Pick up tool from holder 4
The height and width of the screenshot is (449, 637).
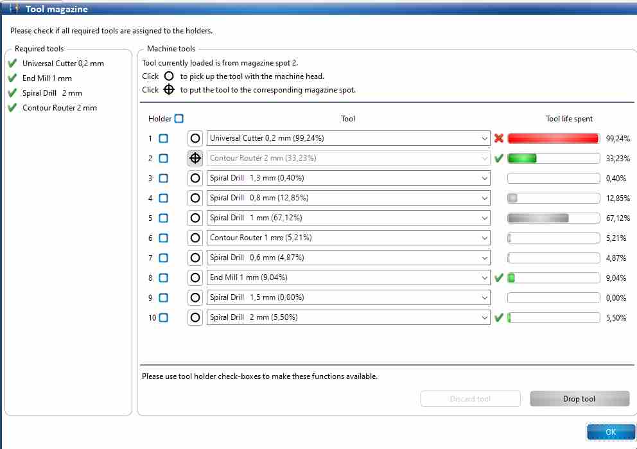tap(195, 198)
